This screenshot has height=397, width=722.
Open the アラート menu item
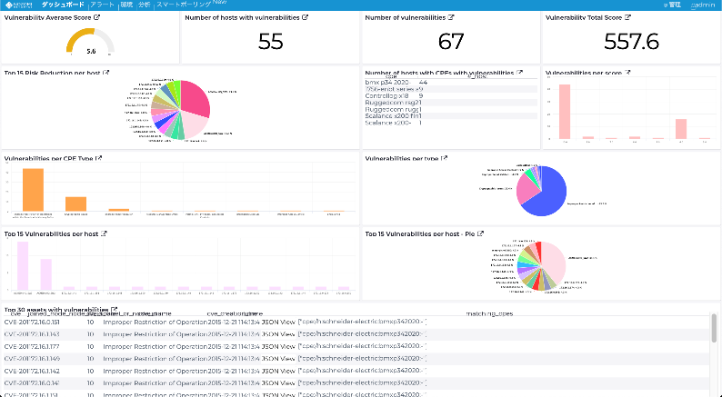tap(102, 5)
